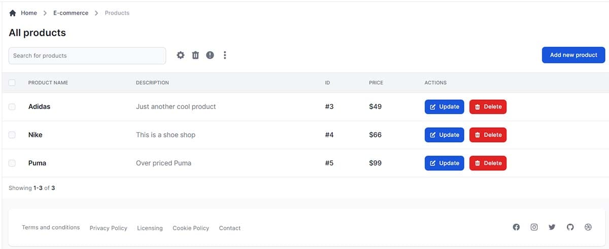Click the ID column header

pos(327,83)
